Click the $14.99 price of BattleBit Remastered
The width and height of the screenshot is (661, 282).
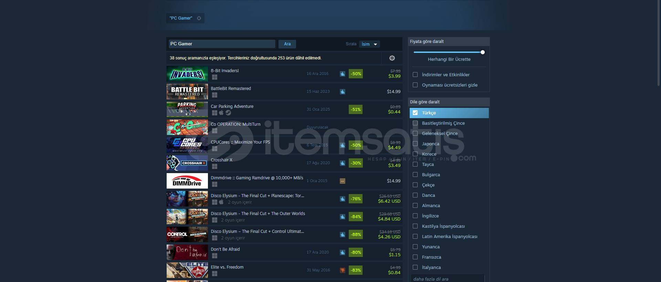(394, 92)
